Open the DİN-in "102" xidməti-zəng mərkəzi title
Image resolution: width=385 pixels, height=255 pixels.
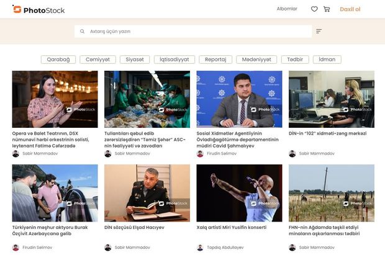click(327, 133)
